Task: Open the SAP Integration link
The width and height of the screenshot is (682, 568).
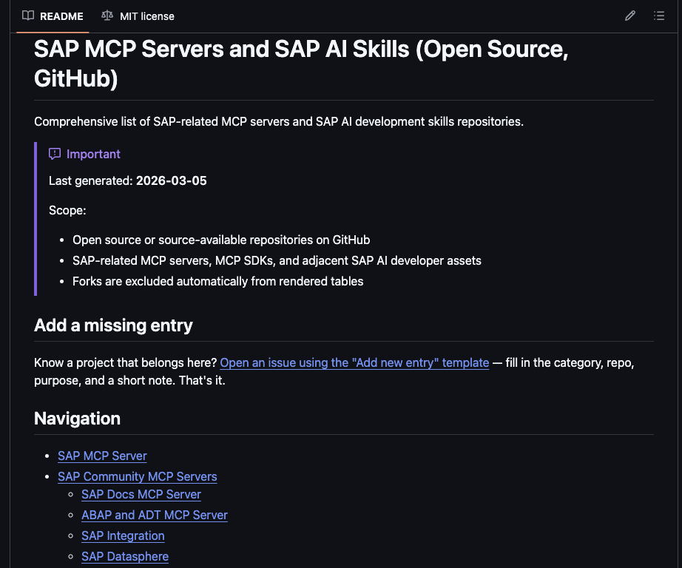Action: tap(123, 535)
